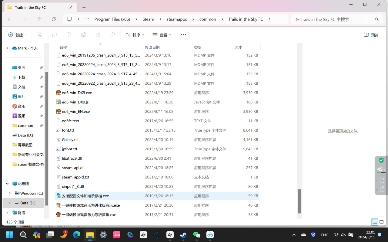Click the OneDrive cloud tray icon
Image resolution: width=388 pixels, height=242 pixels.
coord(303,235)
